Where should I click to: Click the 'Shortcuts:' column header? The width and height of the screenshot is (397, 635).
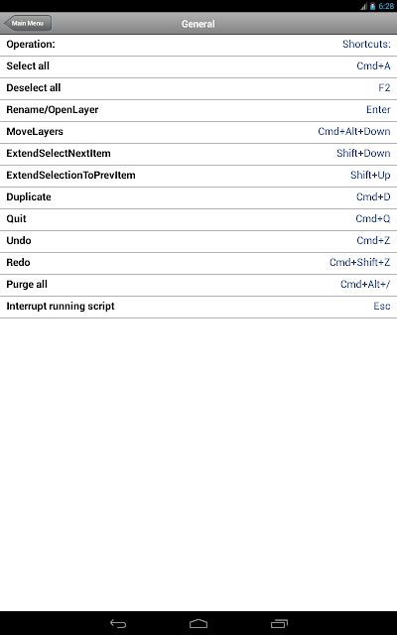(366, 44)
